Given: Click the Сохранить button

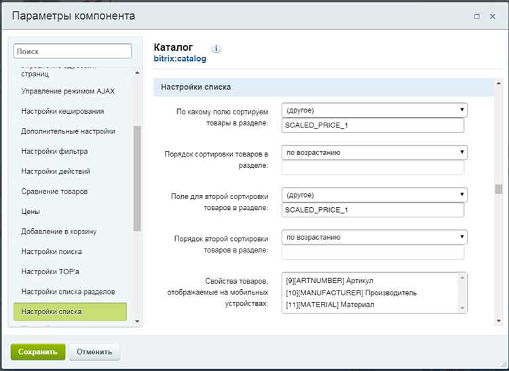Looking at the screenshot, I should click(x=38, y=352).
